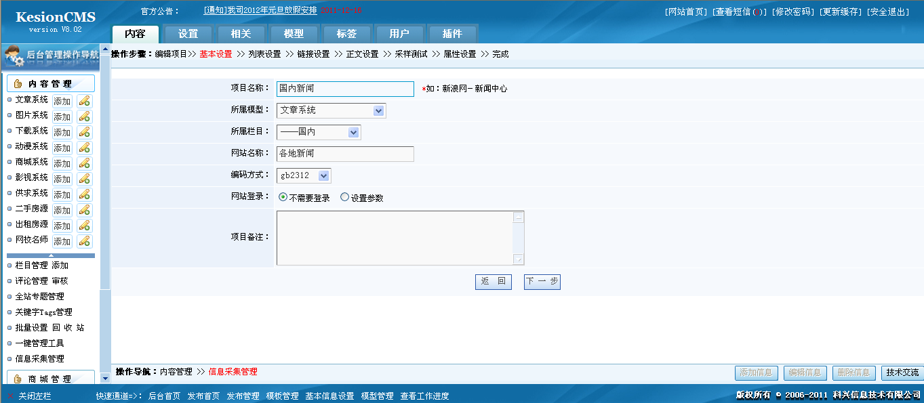Expand the 内容管理 sidebar section

[51, 84]
